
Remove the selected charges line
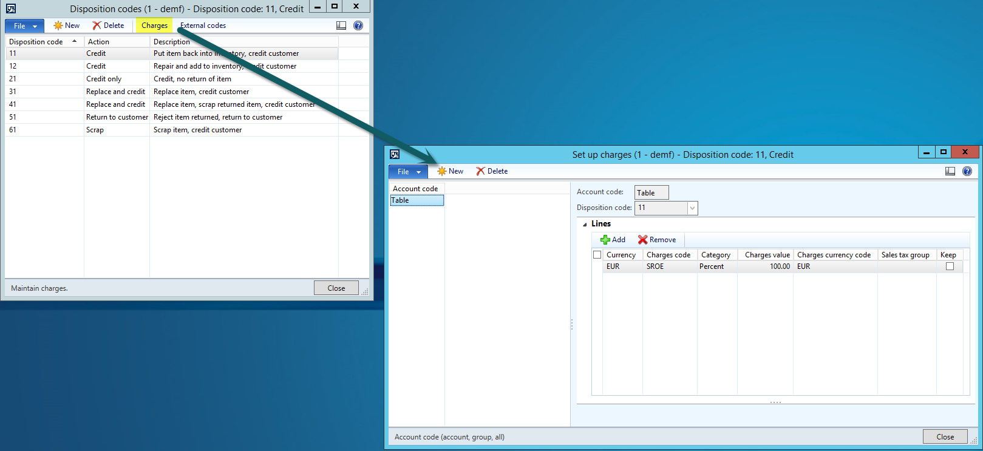pyautogui.click(x=656, y=240)
